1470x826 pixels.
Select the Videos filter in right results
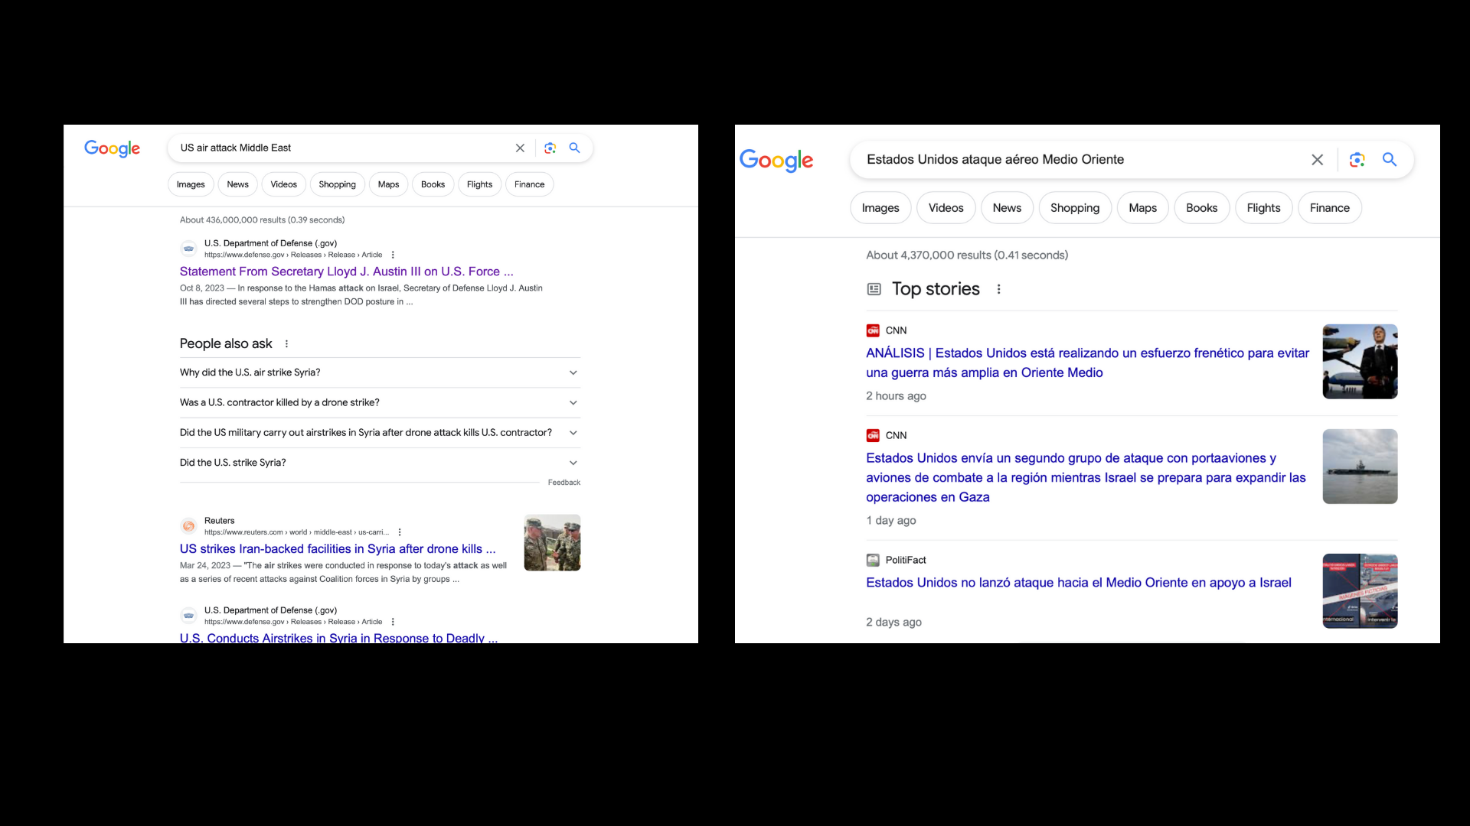point(946,208)
